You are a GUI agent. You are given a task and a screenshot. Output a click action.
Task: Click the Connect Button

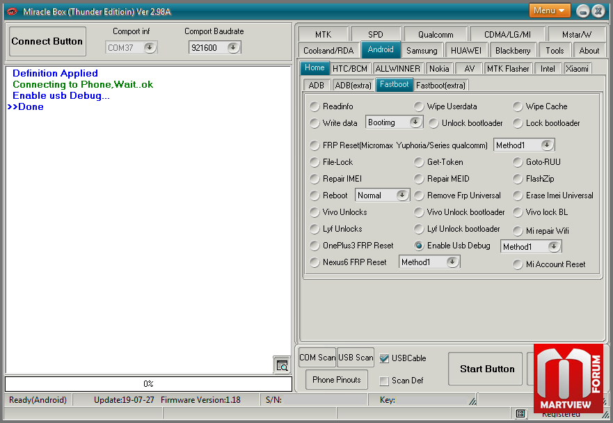tap(47, 42)
